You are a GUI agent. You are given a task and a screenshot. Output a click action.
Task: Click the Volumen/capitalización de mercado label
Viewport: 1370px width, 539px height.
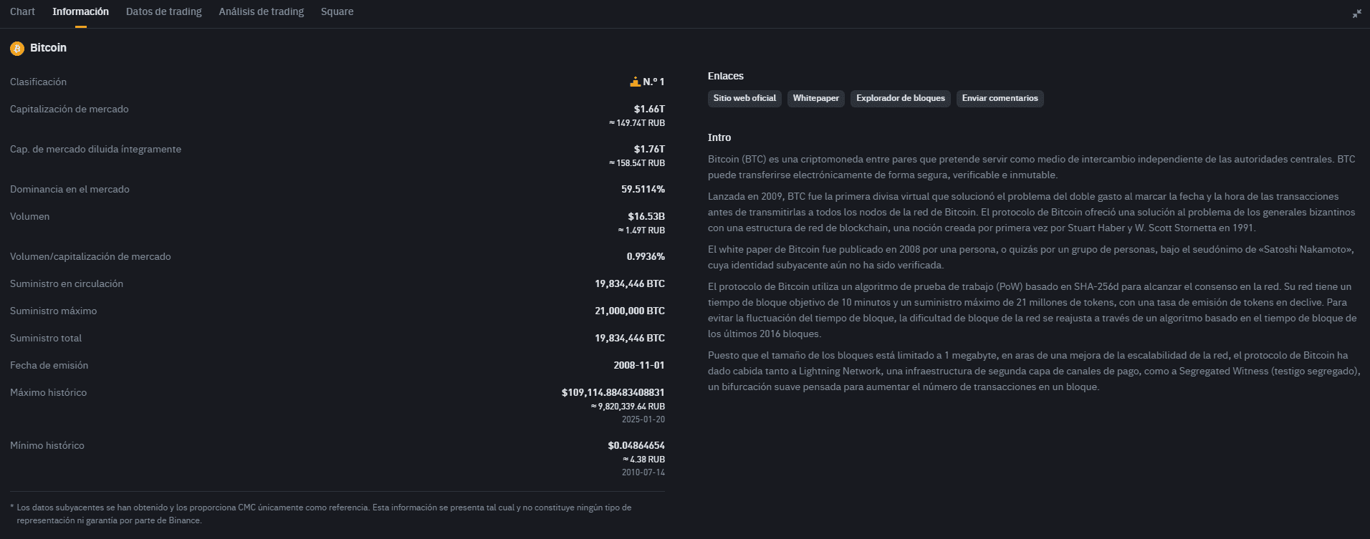point(90,256)
